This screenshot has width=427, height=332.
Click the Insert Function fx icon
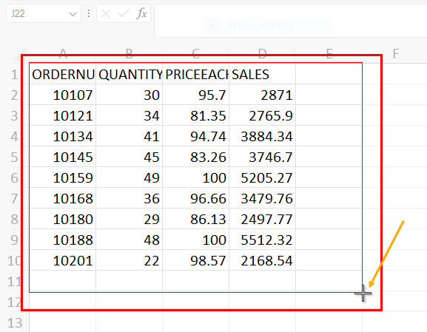click(x=141, y=13)
